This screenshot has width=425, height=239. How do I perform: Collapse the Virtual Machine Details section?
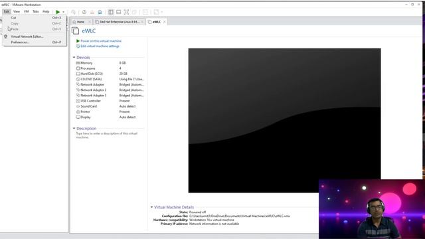(152, 207)
